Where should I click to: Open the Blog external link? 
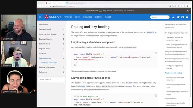(108, 17)
